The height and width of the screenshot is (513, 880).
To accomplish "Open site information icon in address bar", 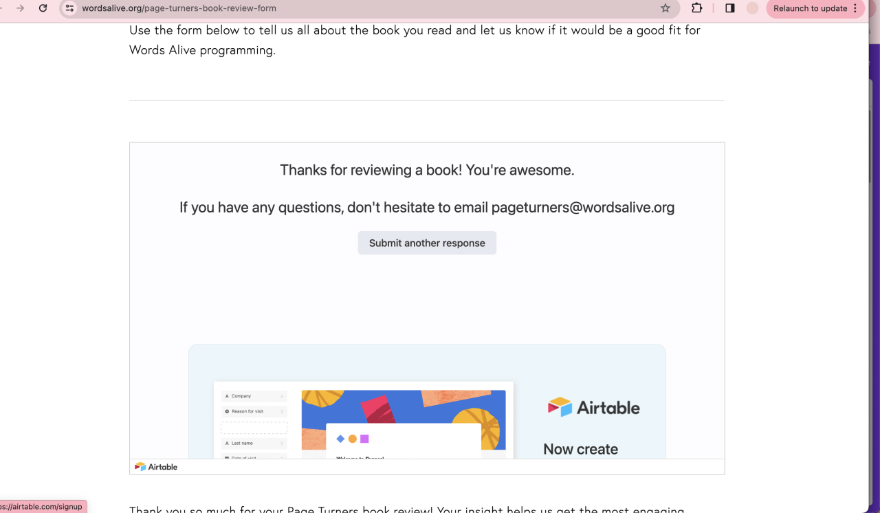I will [x=69, y=8].
